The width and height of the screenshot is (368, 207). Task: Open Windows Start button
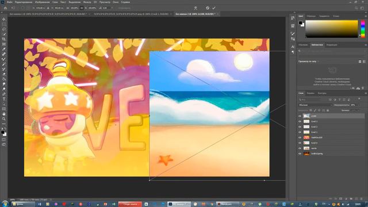pos(5,204)
